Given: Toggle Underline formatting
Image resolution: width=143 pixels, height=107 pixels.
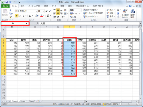Looking at the screenshot, I should tap(24, 16).
